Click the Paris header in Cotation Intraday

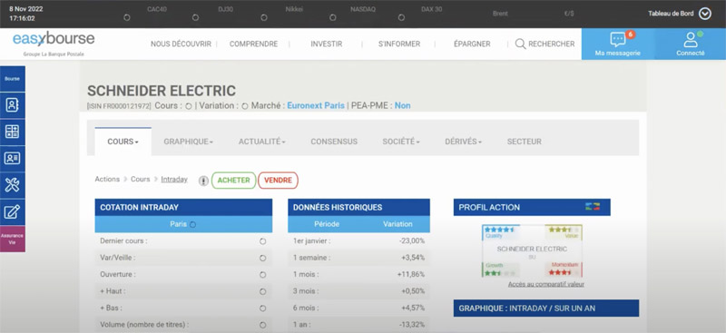183,224
